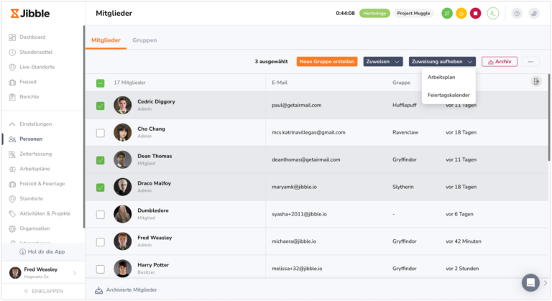The image size is (552, 301).
Task: Click the Project Muggle tag
Action: pos(414,14)
